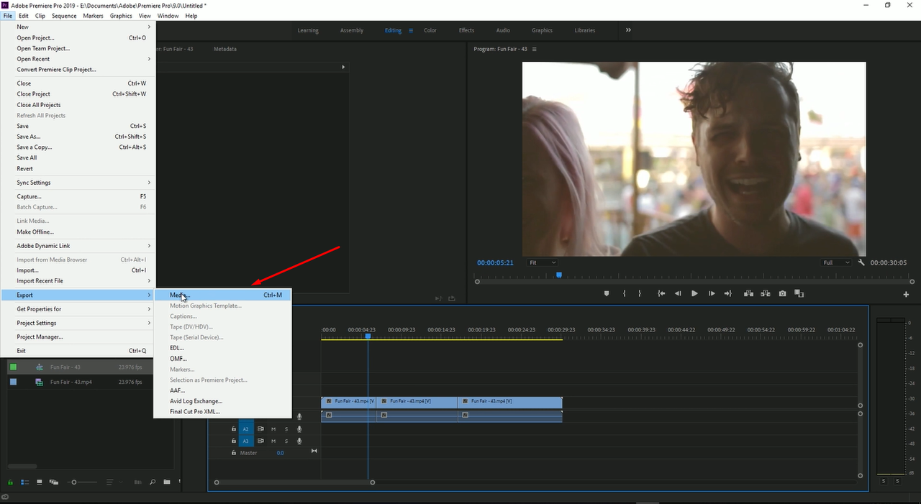Open Program monitor settings wrench

pyautogui.click(x=861, y=262)
